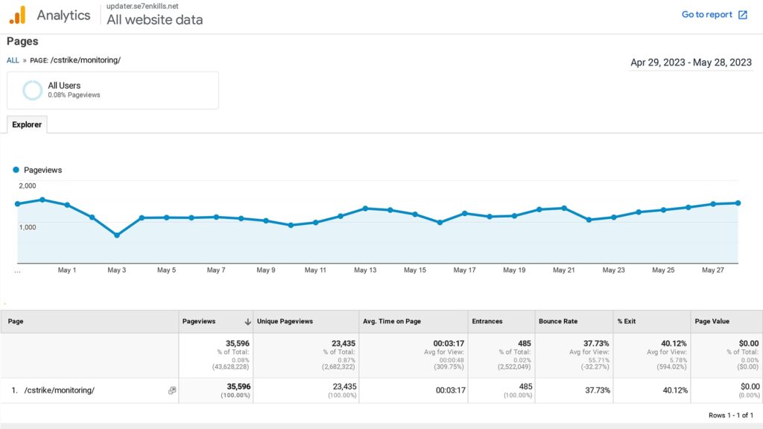763x429 pixels.
Task: Click the Pageviews sort arrow icon
Action: click(x=247, y=322)
